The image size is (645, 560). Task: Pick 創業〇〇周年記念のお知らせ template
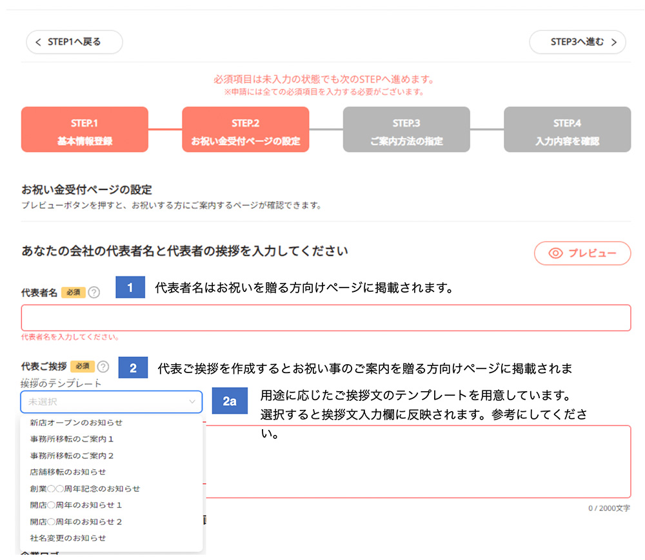point(84,488)
